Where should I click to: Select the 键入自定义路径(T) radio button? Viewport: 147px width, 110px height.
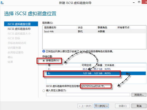(x=44, y=91)
